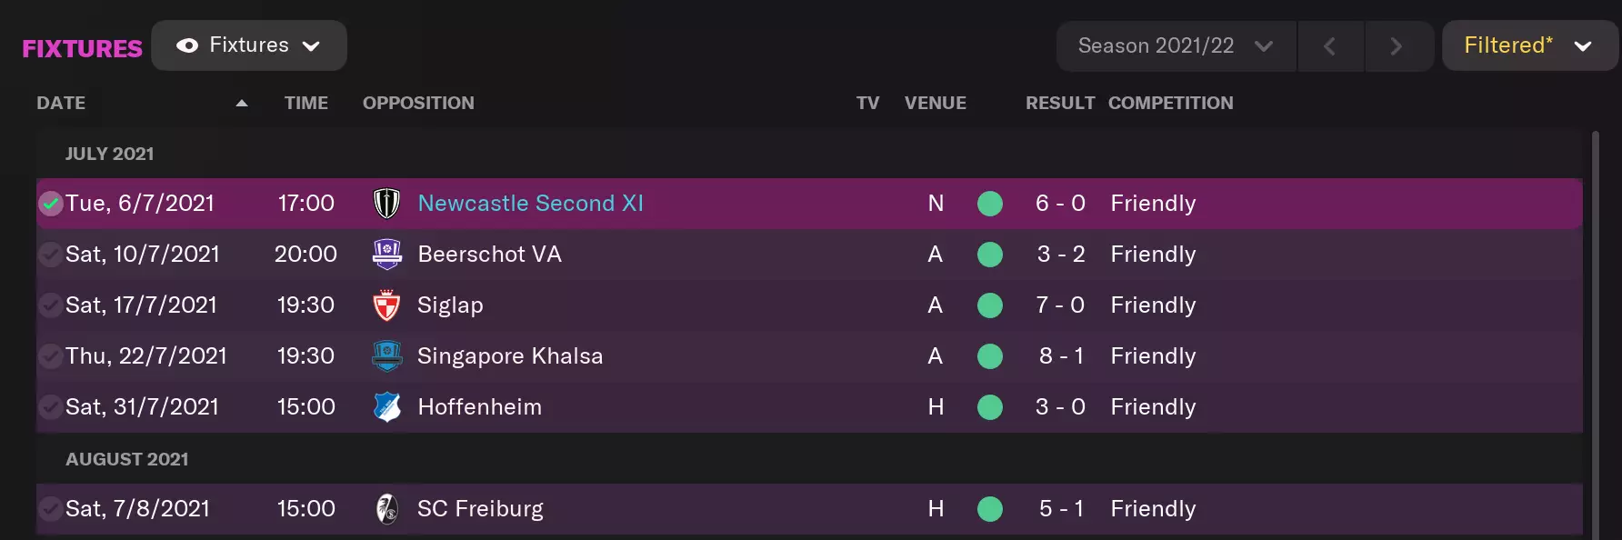
Task: Click the green win indicator for Siglap
Action: 989,305
